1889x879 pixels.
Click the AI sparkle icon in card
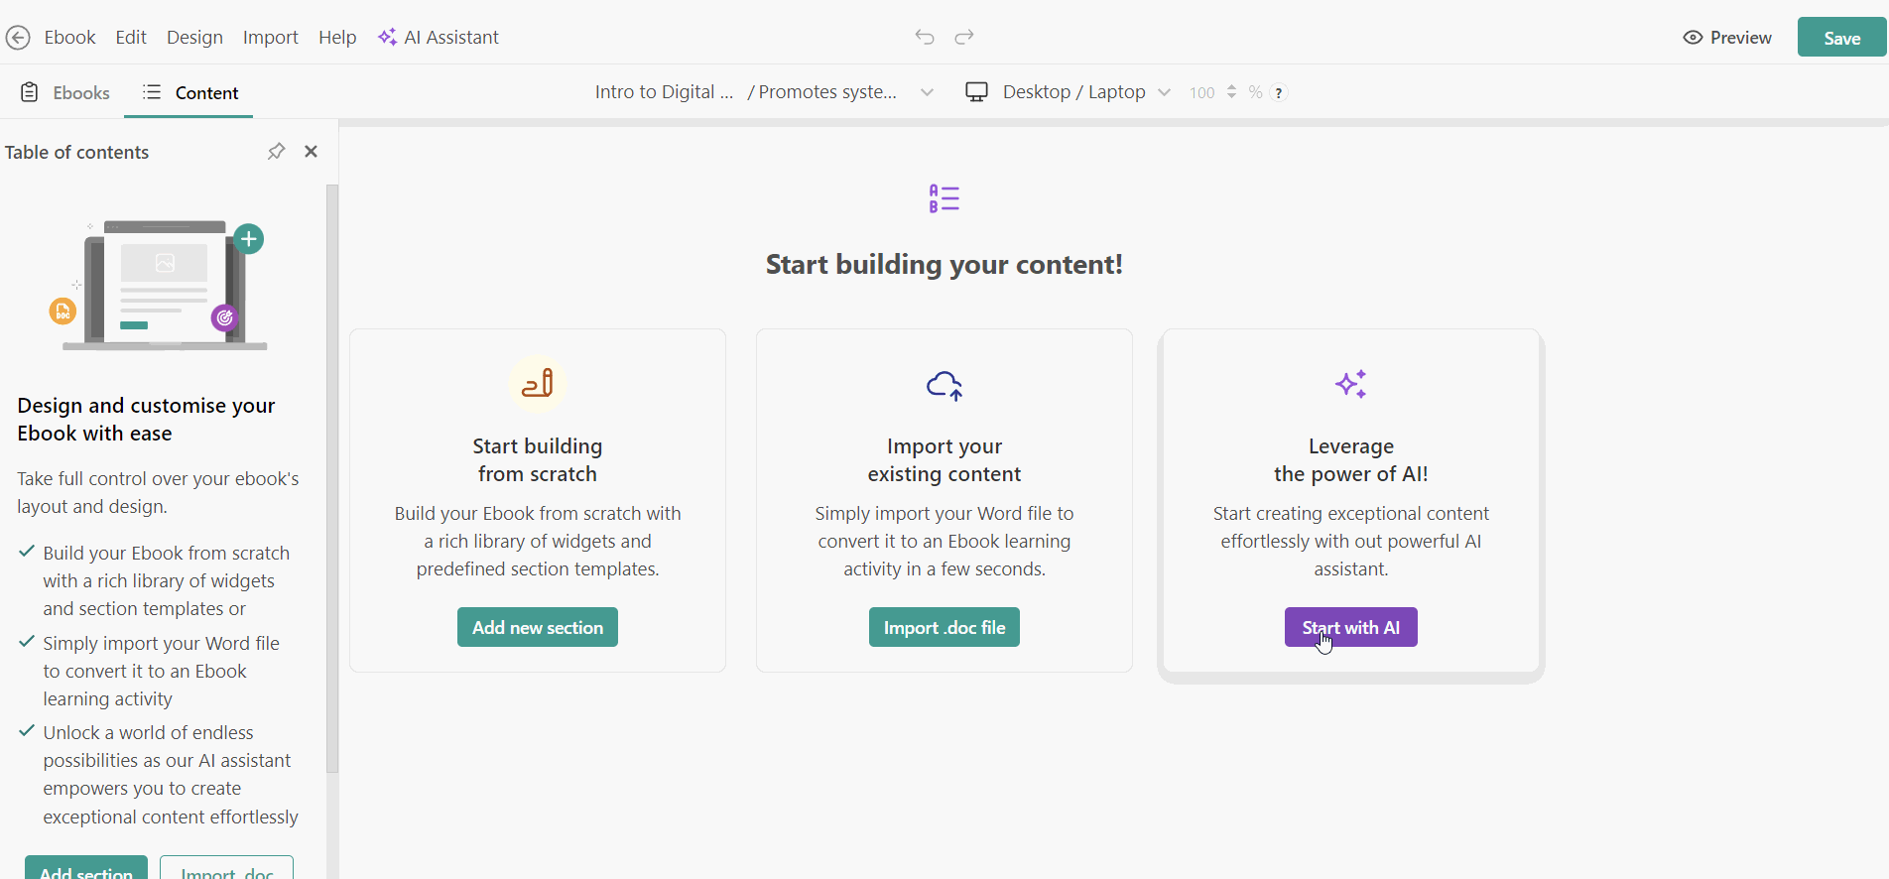(x=1350, y=384)
